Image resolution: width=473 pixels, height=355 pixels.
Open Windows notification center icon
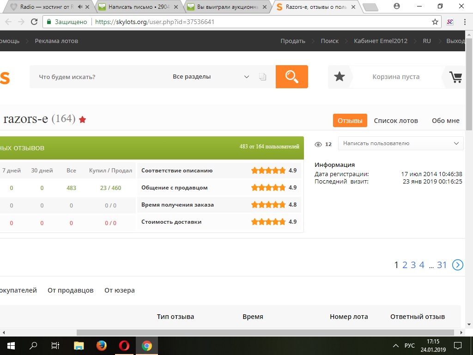tap(458, 346)
